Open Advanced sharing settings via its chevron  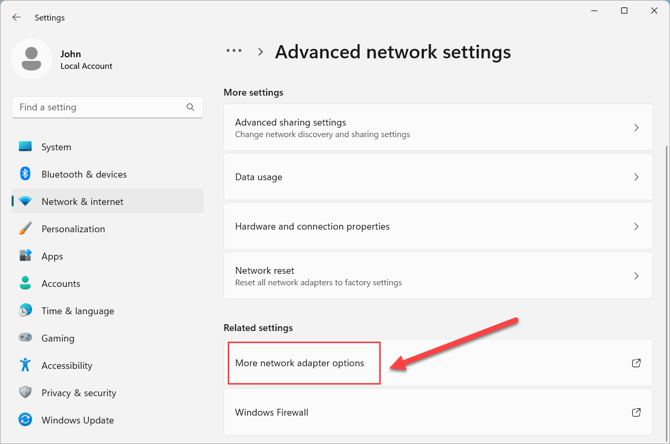click(x=636, y=127)
